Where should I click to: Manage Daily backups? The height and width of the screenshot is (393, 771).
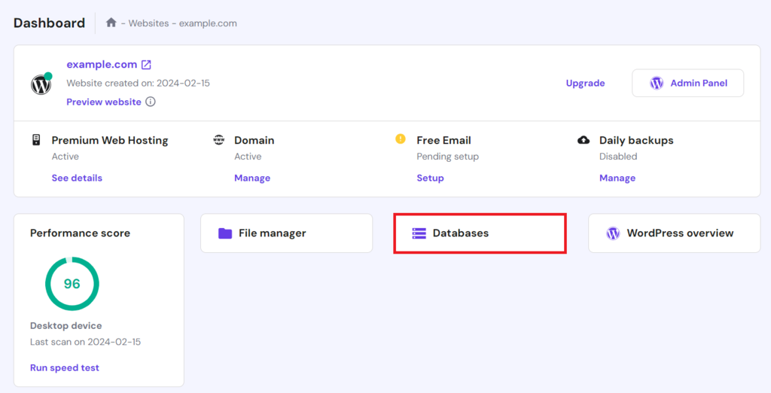[617, 178]
